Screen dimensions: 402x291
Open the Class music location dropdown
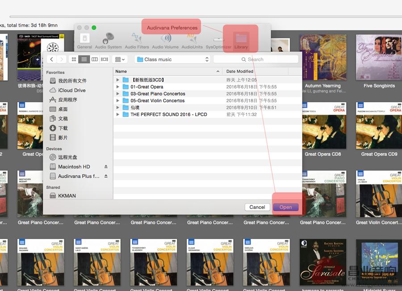(172, 59)
